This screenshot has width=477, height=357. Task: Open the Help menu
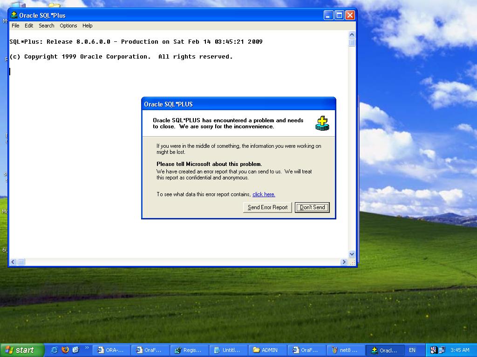pos(87,26)
